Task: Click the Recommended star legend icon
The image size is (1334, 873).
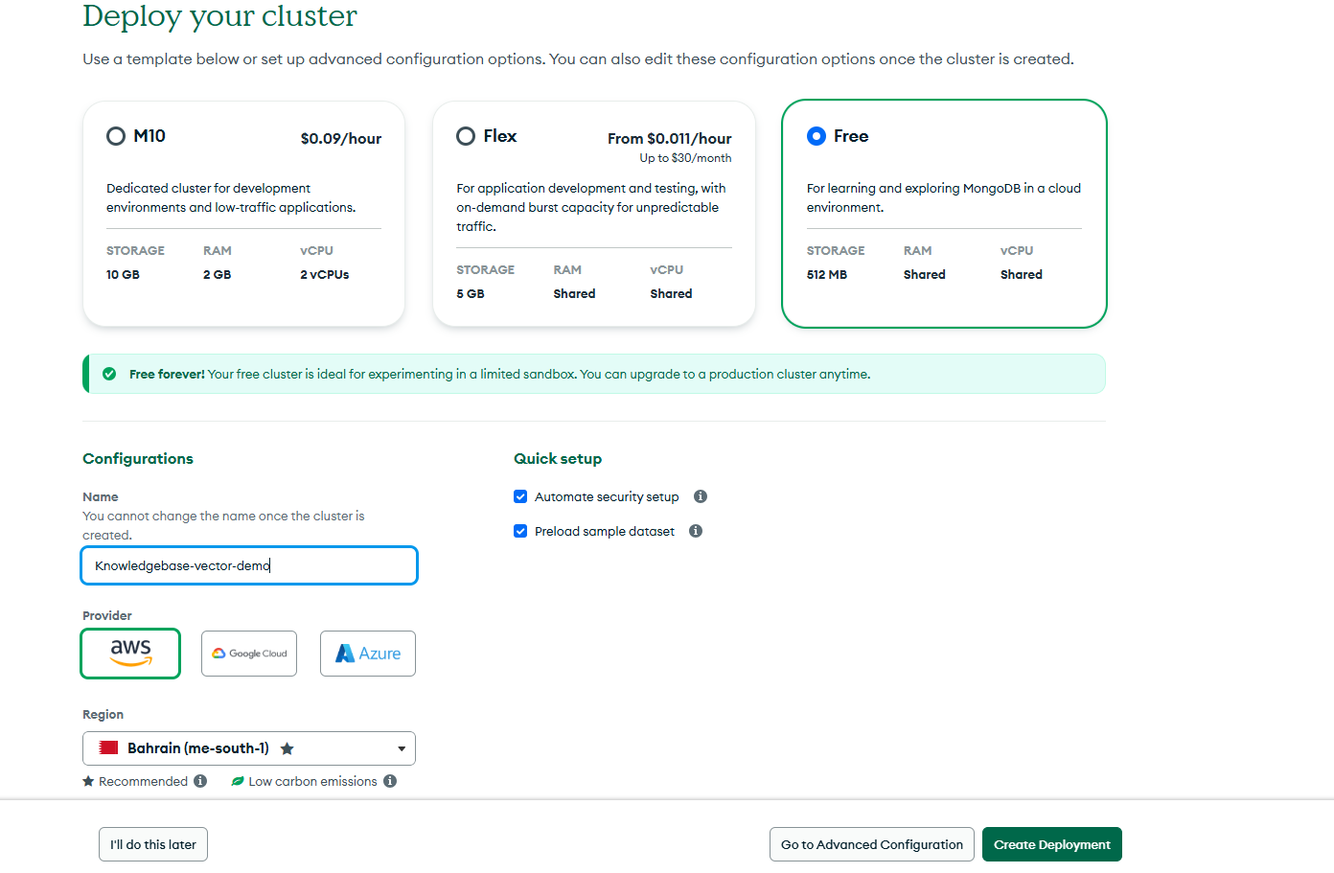Action: (x=88, y=781)
